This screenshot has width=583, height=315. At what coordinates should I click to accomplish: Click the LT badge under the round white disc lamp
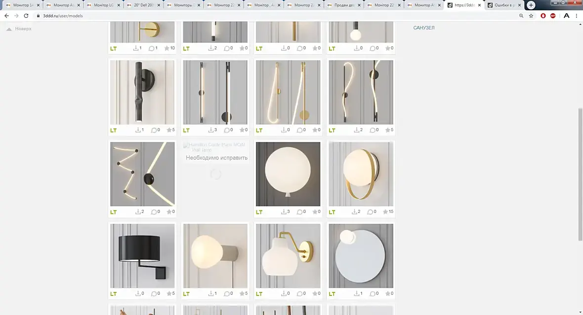332,294
